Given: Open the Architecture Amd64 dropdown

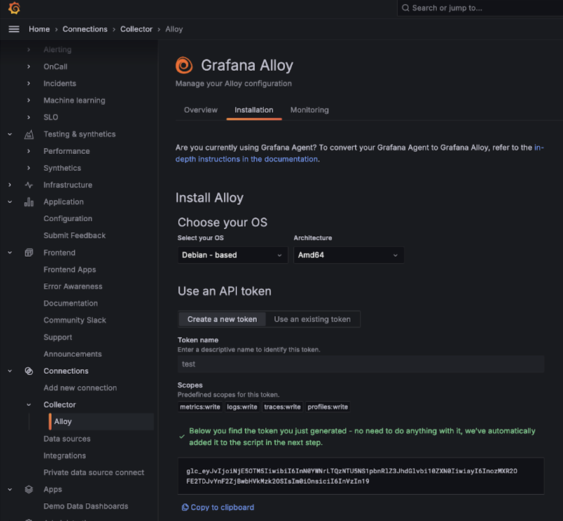Looking at the screenshot, I should click(348, 255).
